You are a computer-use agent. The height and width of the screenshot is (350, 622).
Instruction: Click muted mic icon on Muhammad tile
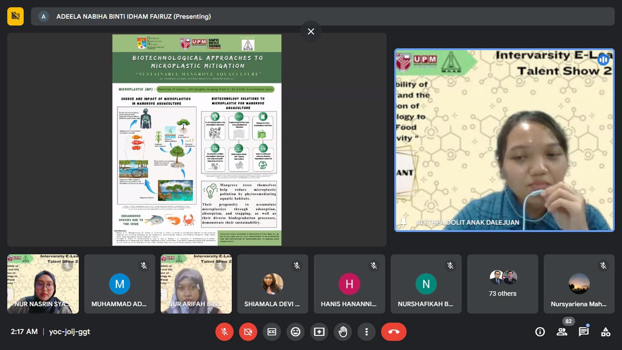[x=144, y=265]
